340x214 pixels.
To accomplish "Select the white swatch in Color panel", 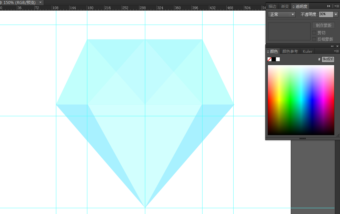I will 278,59.
